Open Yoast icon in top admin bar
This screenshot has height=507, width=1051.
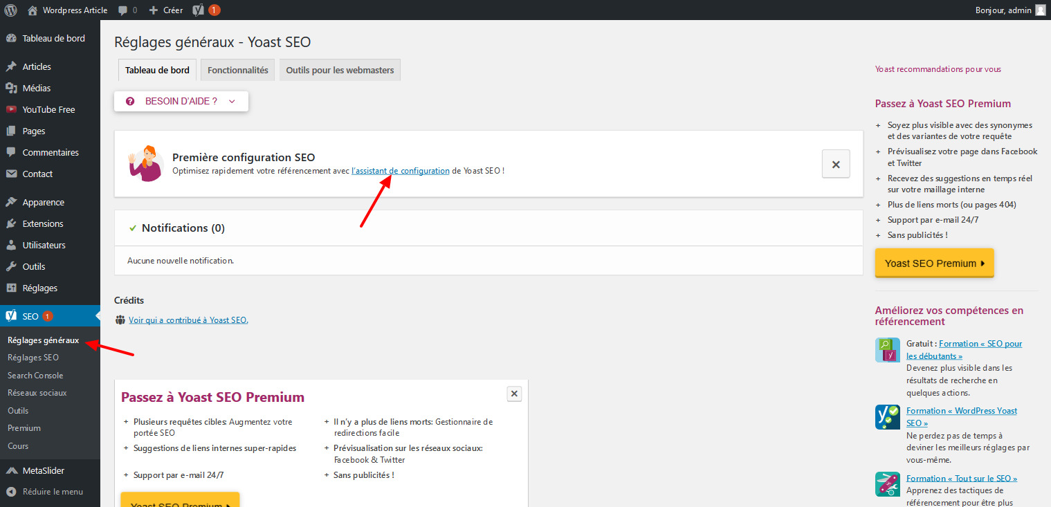[198, 10]
